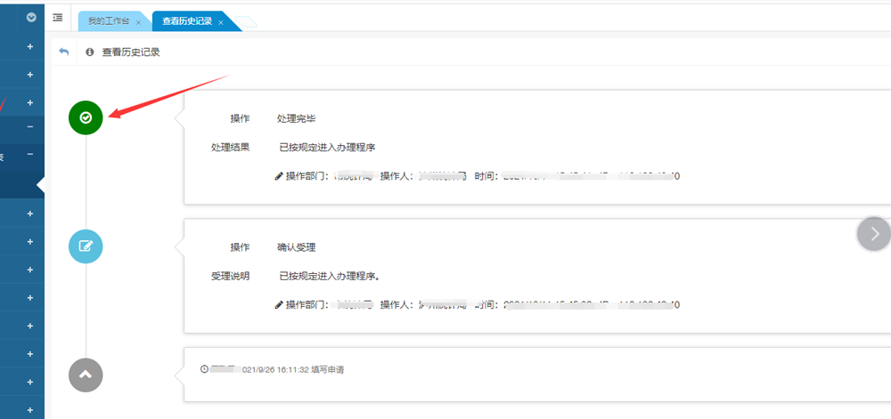Close the 我的工作台 tab
This screenshot has width=891, height=419.
point(138,22)
